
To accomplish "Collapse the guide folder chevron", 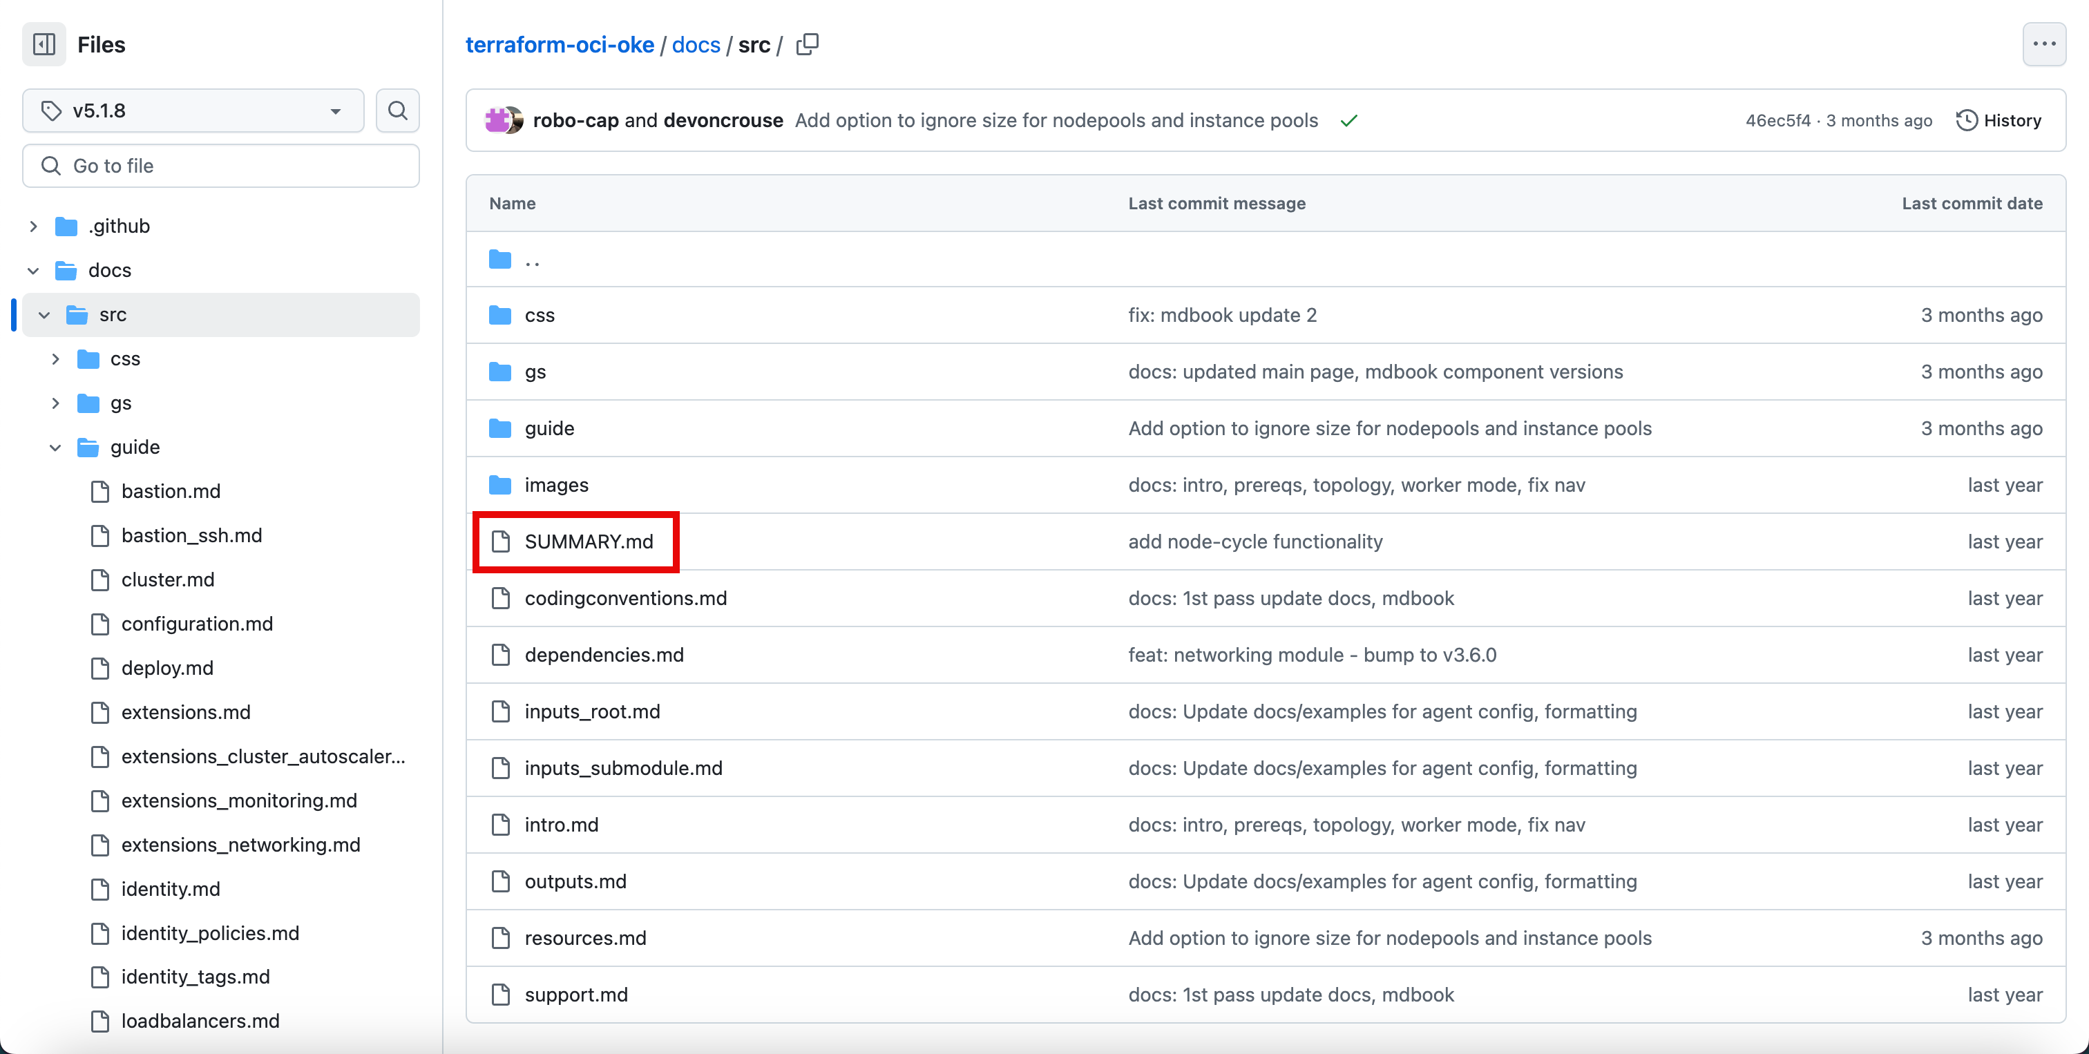I will (56, 447).
